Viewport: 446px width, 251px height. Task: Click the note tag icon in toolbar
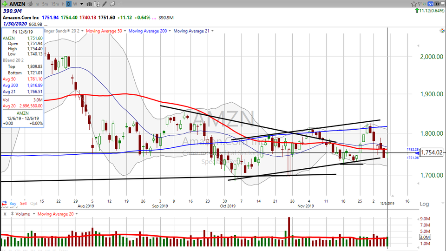[112, 4]
